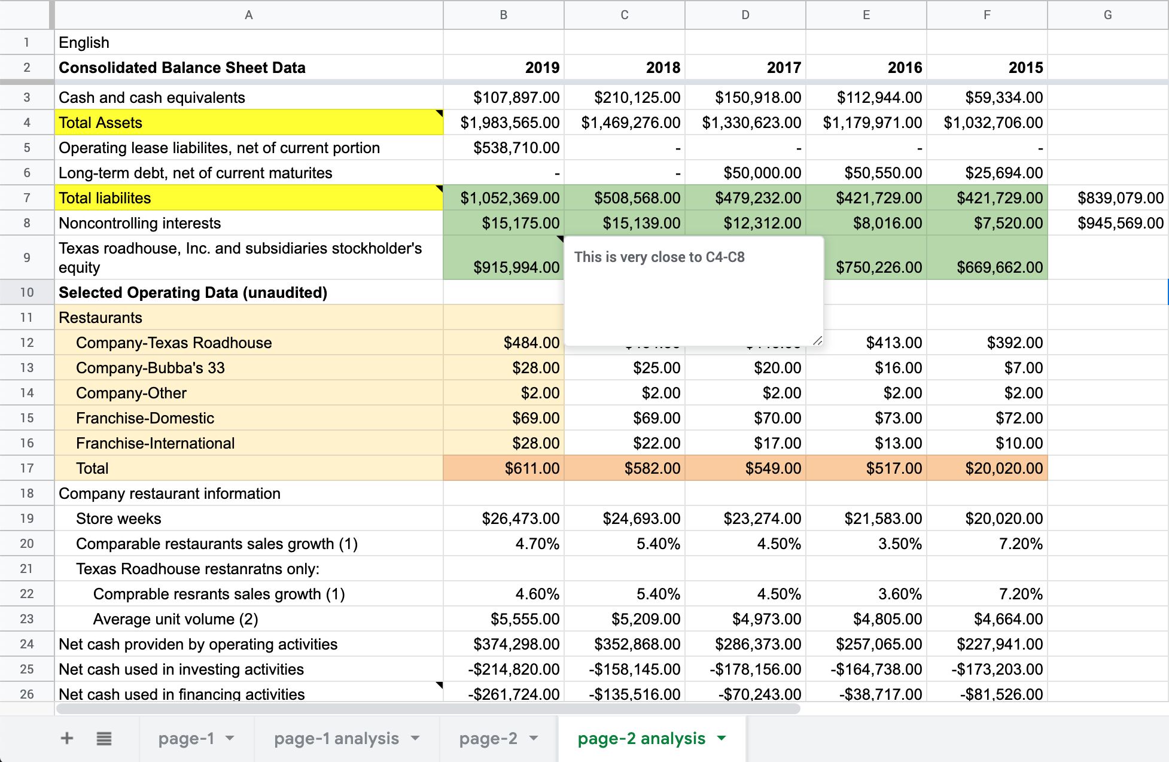Select Company restaurant information label
Screen dimensions: 1169x762
[x=249, y=493]
